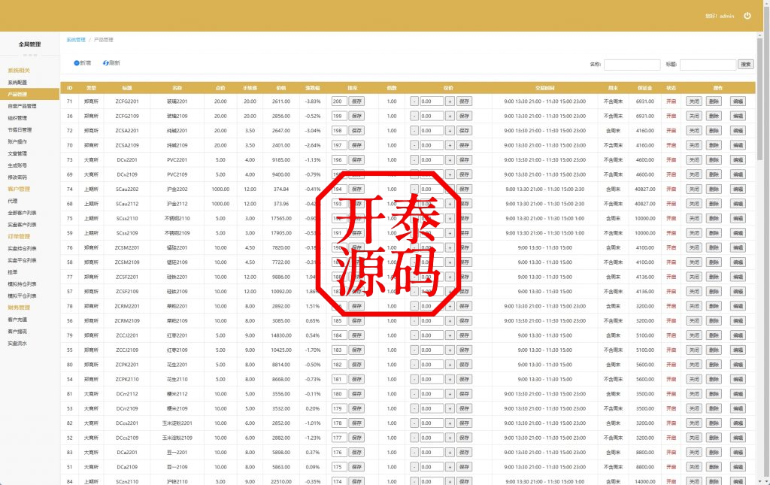Viewport: 770px width, 485px height.
Task: Click price value 17565.00
Action: coord(281,219)
